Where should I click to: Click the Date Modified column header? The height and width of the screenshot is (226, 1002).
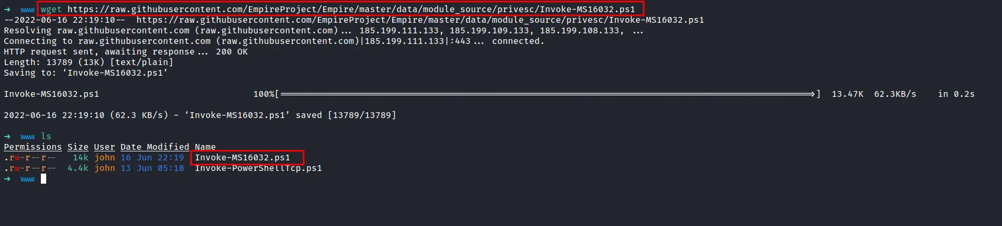click(154, 147)
